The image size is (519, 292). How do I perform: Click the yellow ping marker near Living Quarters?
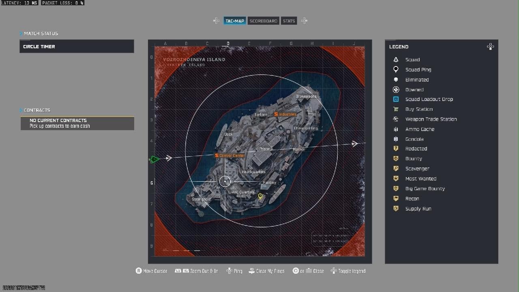260,197
